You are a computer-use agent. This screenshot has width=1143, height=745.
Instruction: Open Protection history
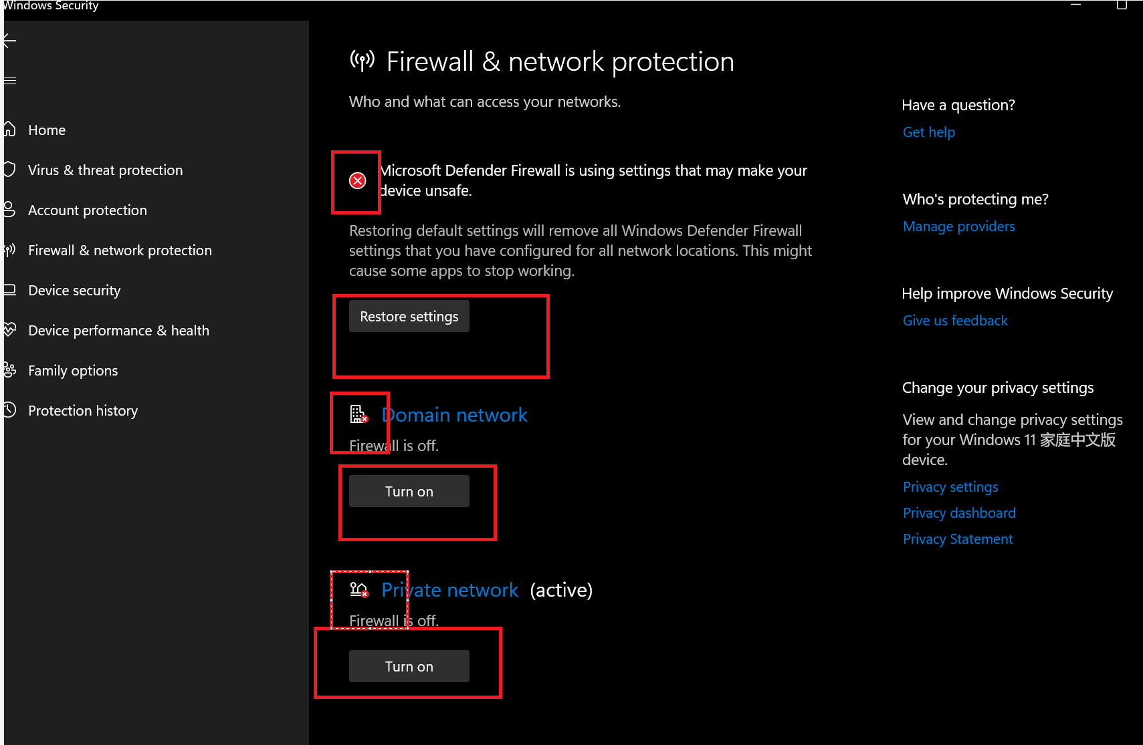pyautogui.click(x=83, y=411)
